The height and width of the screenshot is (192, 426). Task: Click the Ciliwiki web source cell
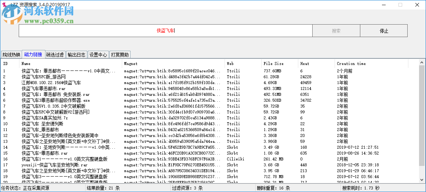click(x=236, y=159)
